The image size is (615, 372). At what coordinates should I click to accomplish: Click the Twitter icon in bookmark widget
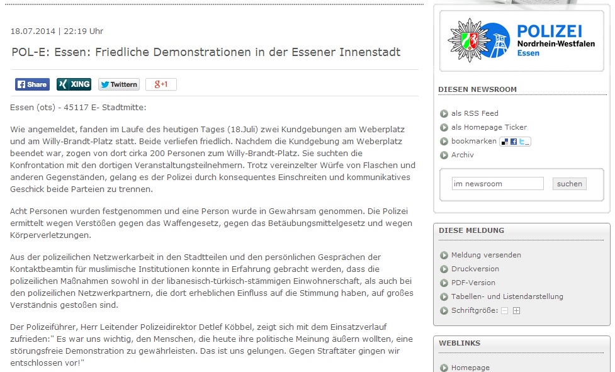pos(522,142)
